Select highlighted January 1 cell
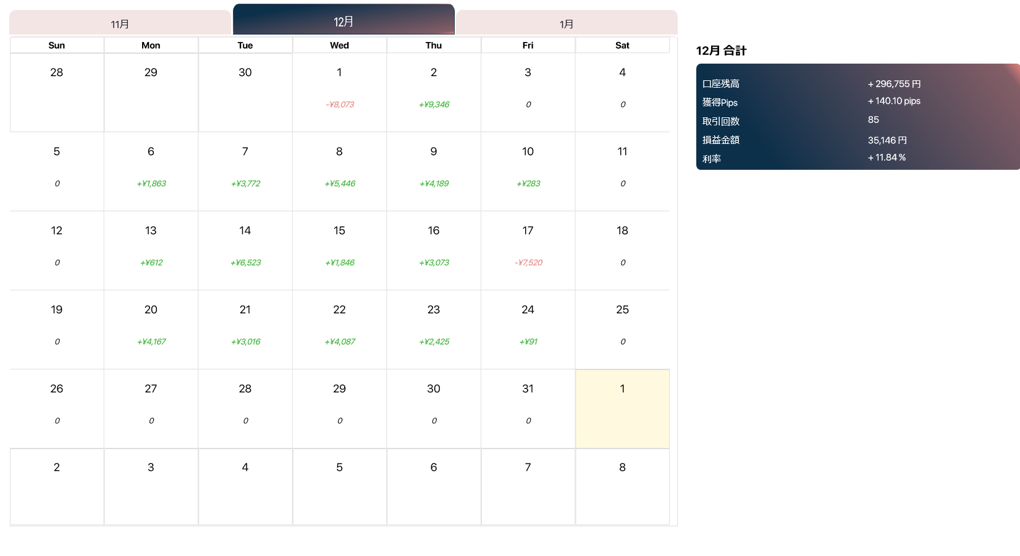This screenshot has height=556, width=1020. click(x=623, y=409)
